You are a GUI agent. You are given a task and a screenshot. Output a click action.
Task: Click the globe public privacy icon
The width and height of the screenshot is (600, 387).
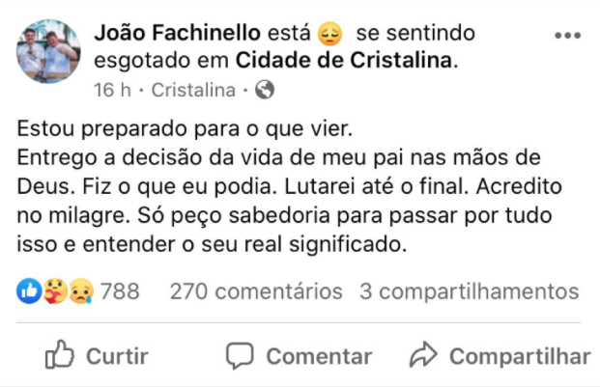tap(264, 90)
